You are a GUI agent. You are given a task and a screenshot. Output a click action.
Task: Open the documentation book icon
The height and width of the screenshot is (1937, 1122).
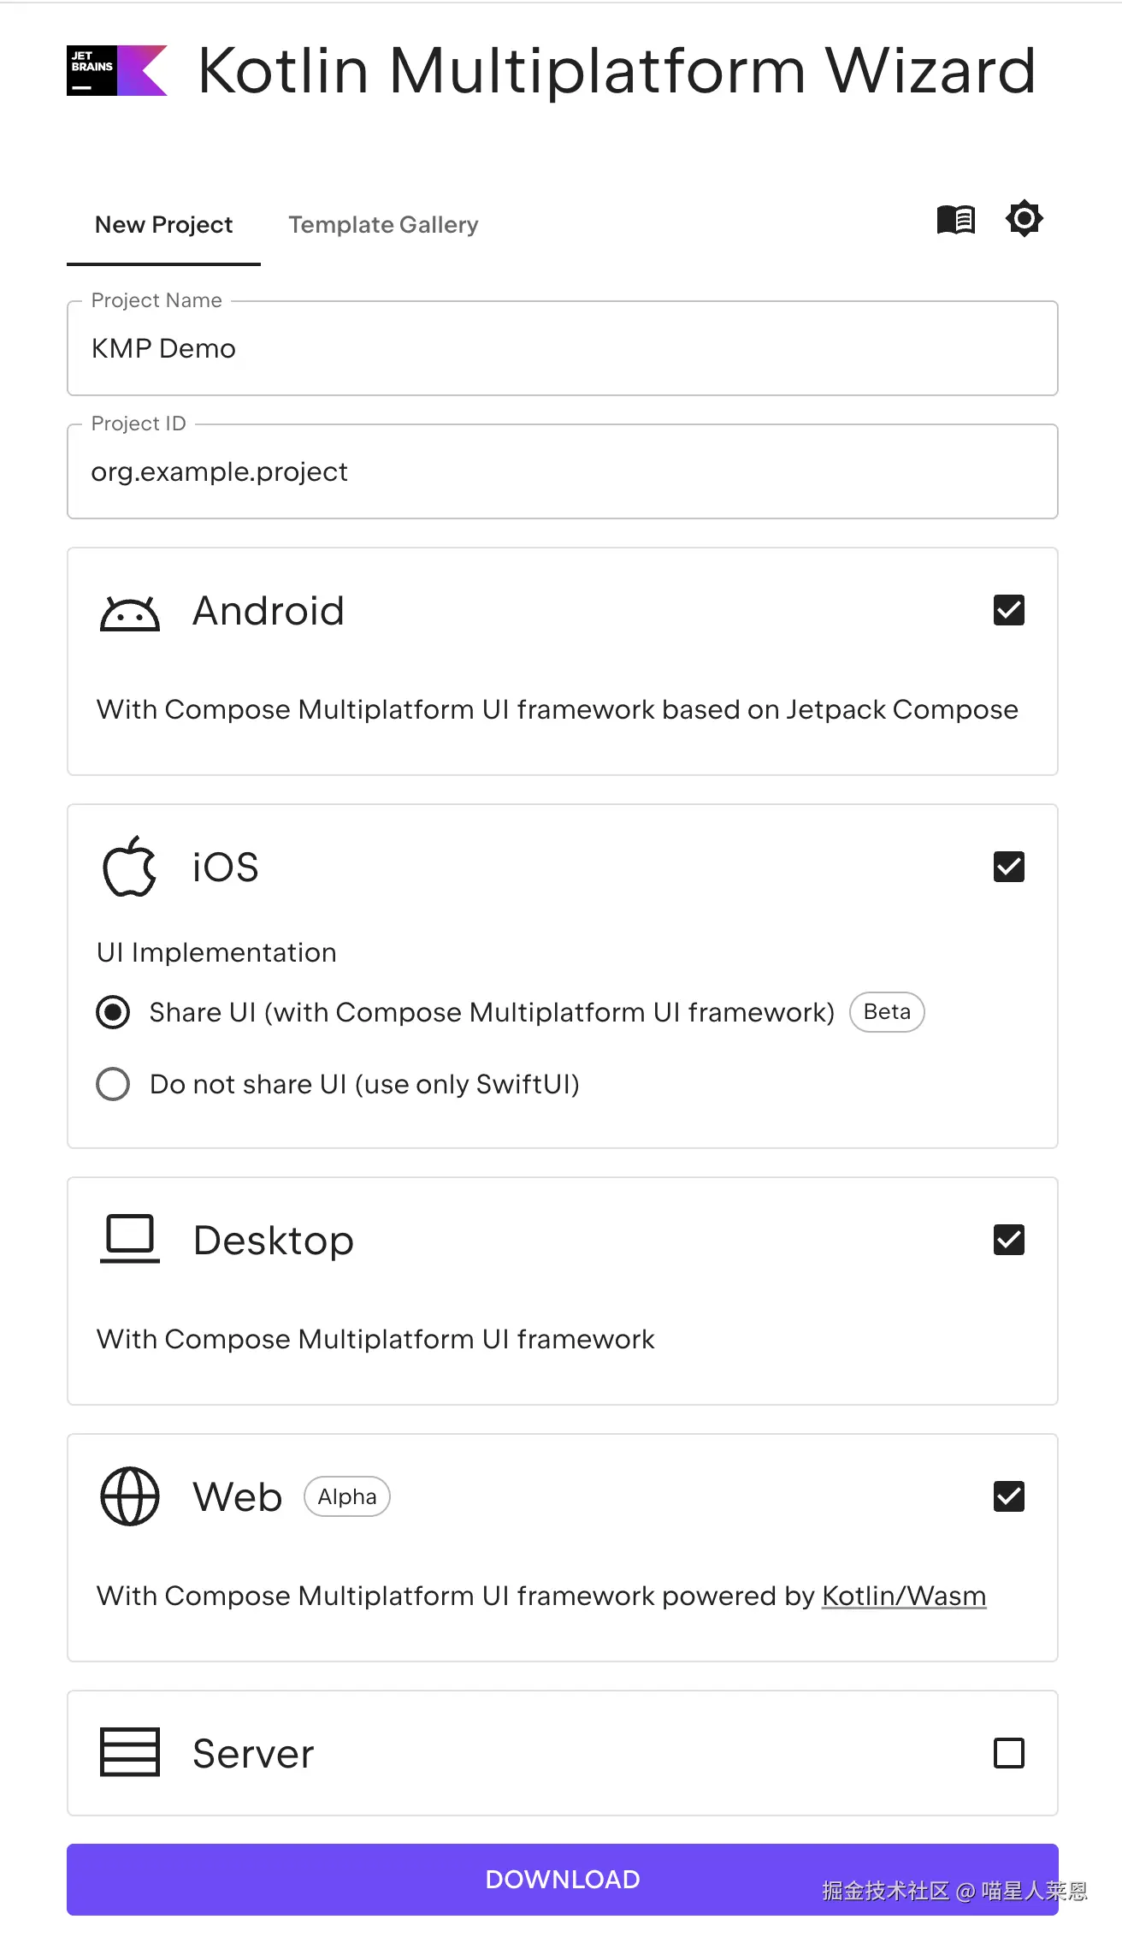point(955,220)
